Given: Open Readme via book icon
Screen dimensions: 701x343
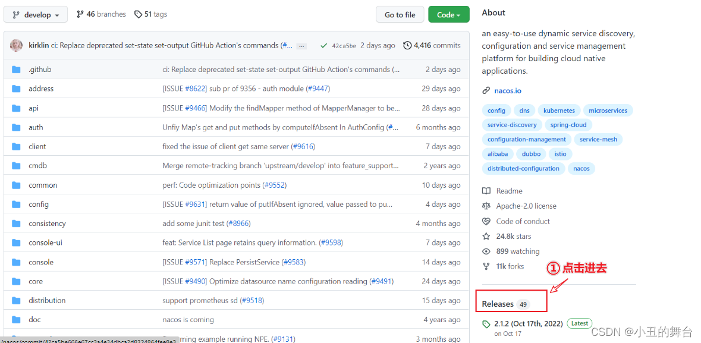Looking at the screenshot, I should [486, 191].
